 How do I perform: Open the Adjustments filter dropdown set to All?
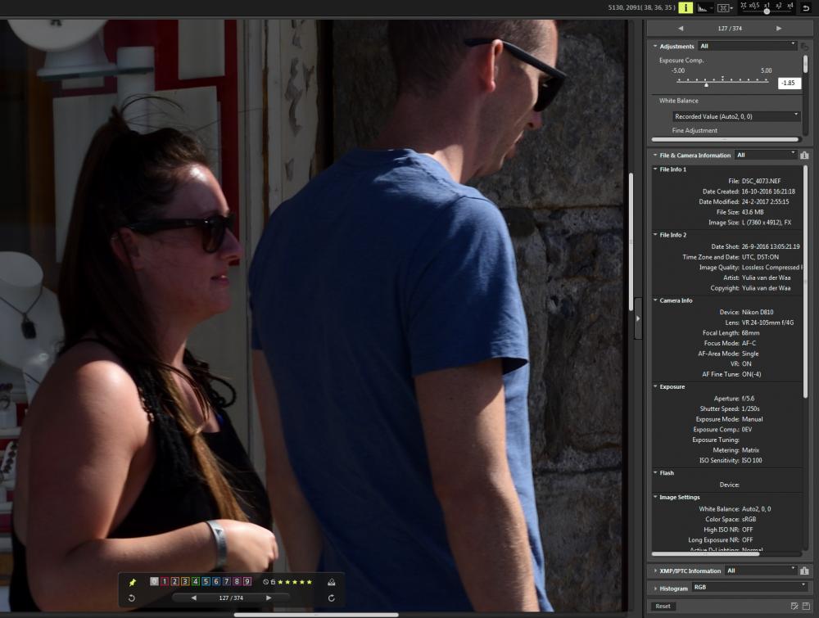coord(748,46)
